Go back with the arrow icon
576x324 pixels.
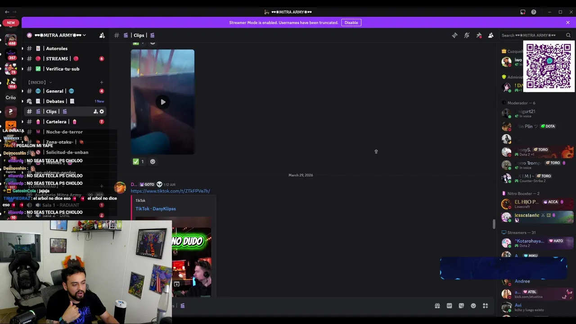(x=7, y=12)
